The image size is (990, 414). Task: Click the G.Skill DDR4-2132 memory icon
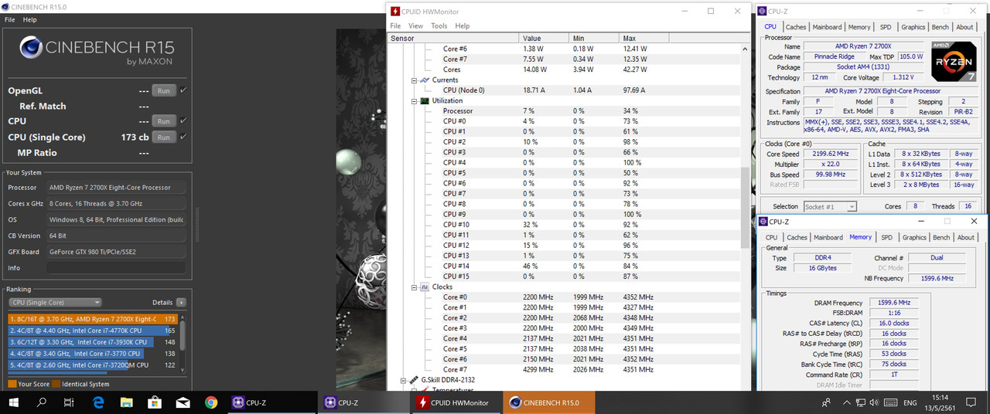[x=415, y=380]
